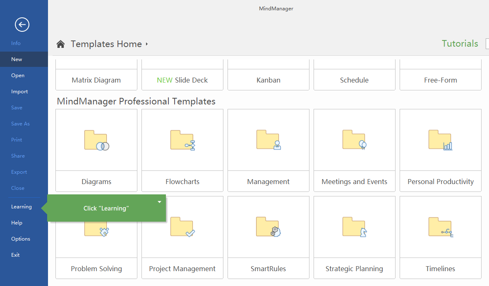This screenshot has height=286, width=489.
Task: Select the NEW Slide Deck template
Action: point(182,75)
